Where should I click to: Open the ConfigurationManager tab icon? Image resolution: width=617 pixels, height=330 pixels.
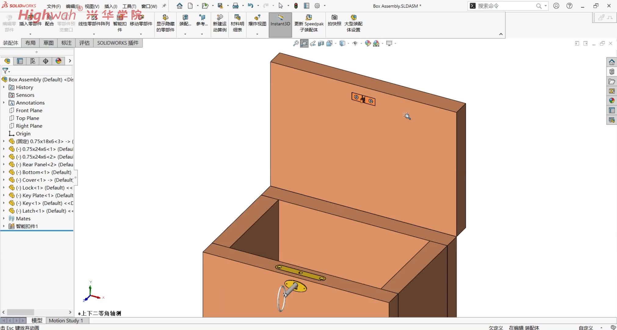tap(33, 61)
